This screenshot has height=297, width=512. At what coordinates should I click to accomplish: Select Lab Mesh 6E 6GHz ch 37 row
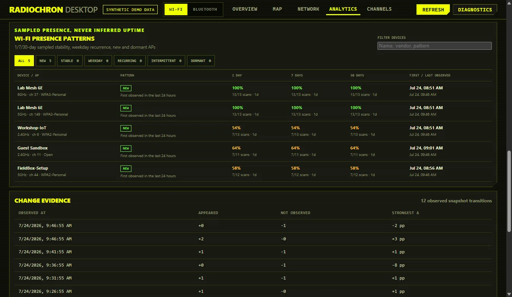coord(253,91)
